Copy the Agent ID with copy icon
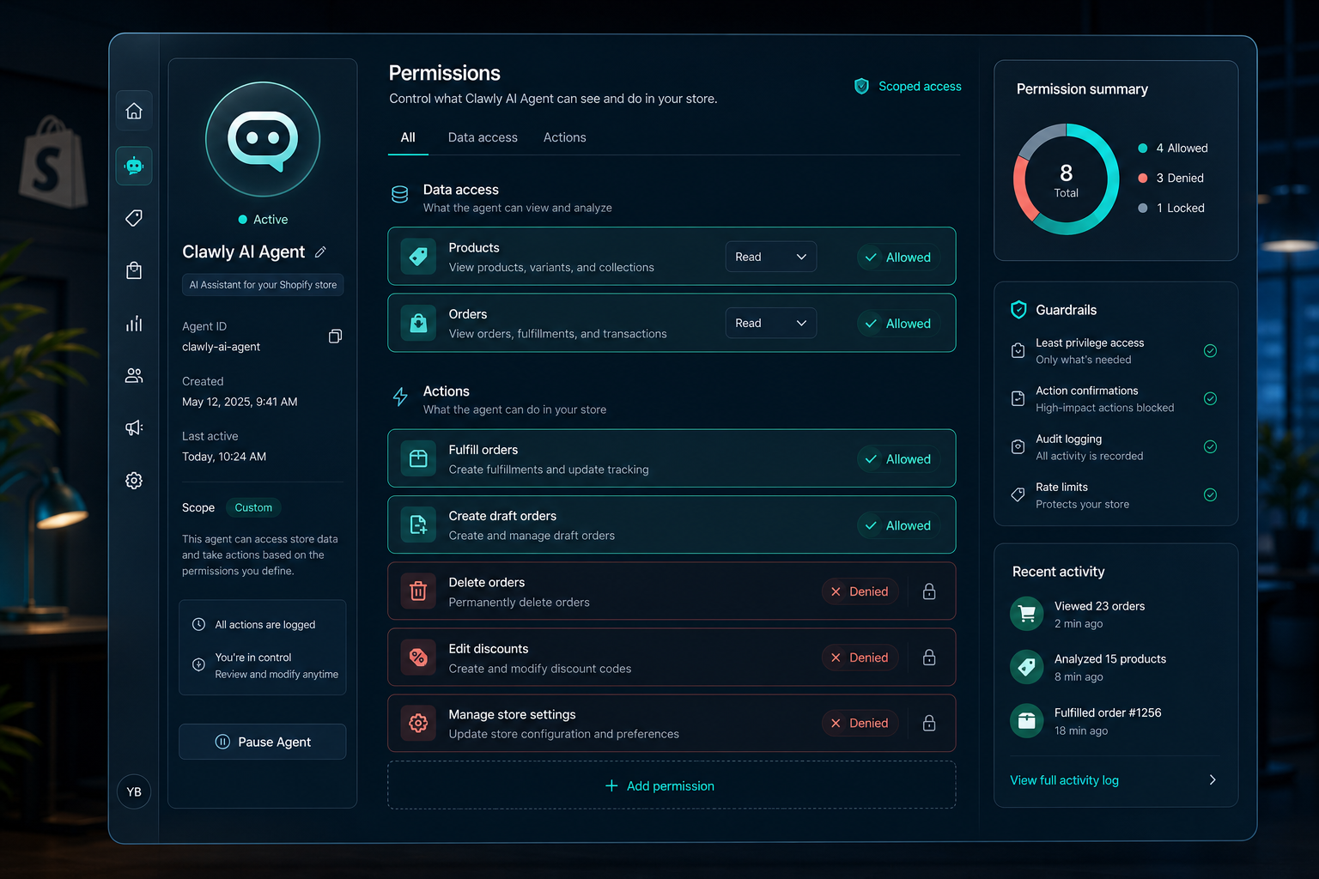The width and height of the screenshot is (1319, 879). tap(335, 336)
